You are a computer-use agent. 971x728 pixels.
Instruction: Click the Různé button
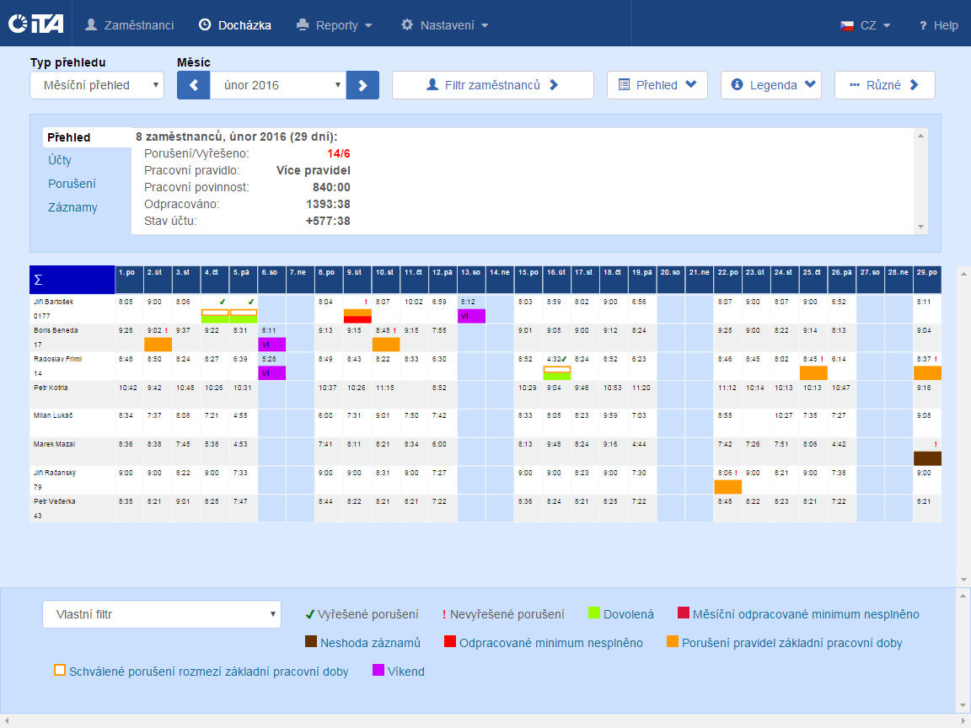[884, 85]
